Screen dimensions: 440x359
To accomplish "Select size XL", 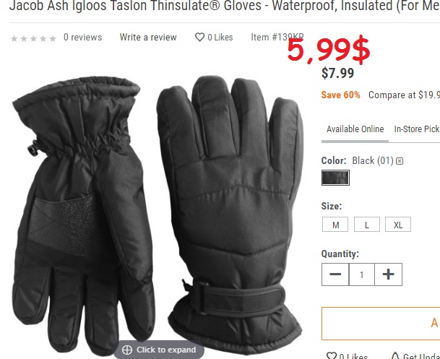I will pos(398,225).
